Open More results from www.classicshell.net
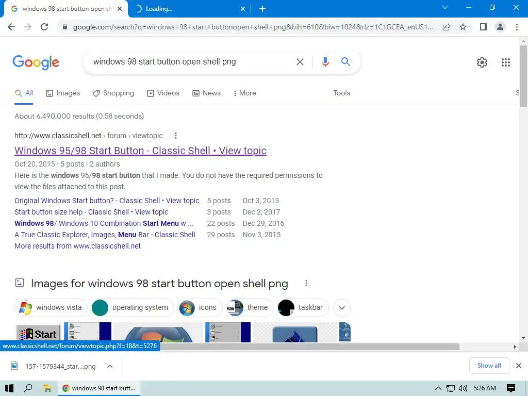Screen dimensions: 528x396 tap(77, 246)
